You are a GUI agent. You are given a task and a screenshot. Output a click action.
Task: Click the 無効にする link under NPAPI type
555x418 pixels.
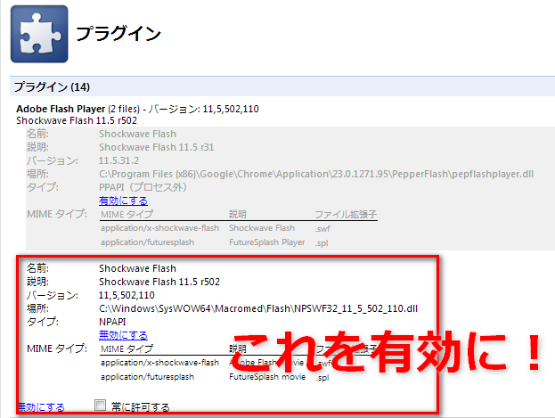point(123,335)
